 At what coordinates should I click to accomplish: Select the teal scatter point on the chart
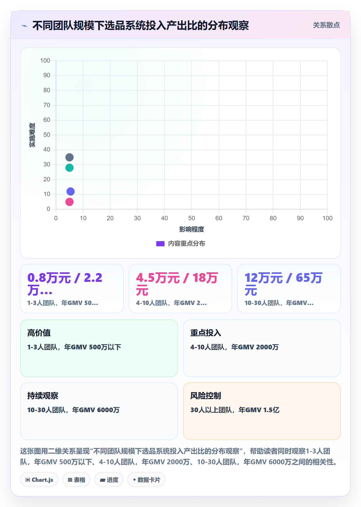point(69,168)
